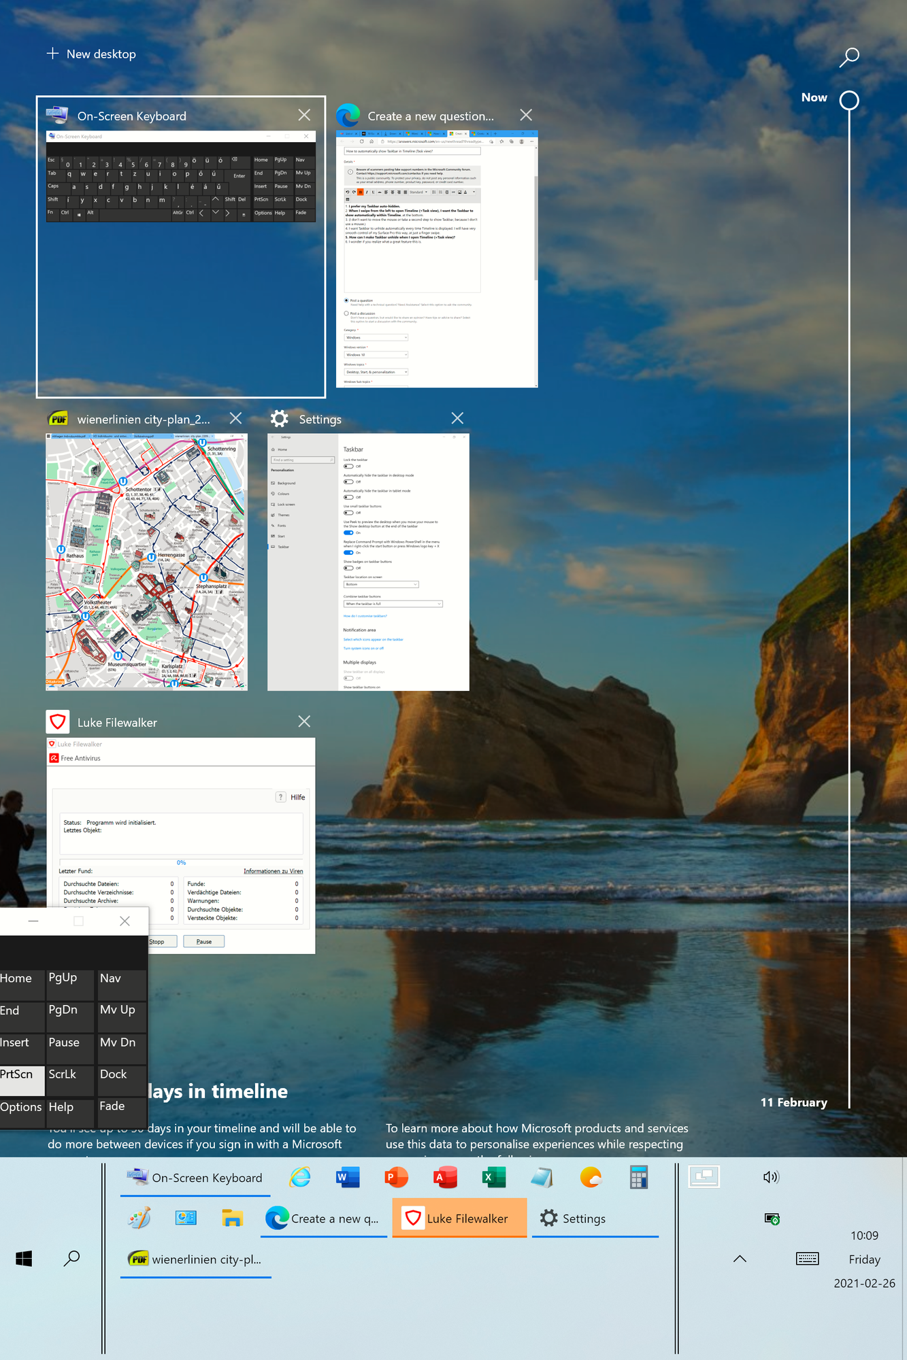Click the On-Screen Keyboard thumbnail's app icon
Image resolution: width=907 pixels, height=1360 pixels.
57,115
